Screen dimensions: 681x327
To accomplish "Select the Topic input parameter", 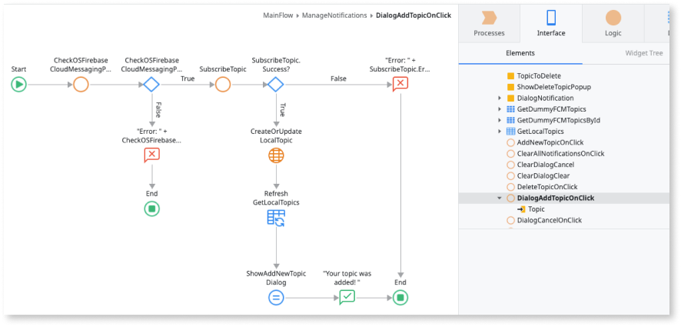I will coord(536,209).
